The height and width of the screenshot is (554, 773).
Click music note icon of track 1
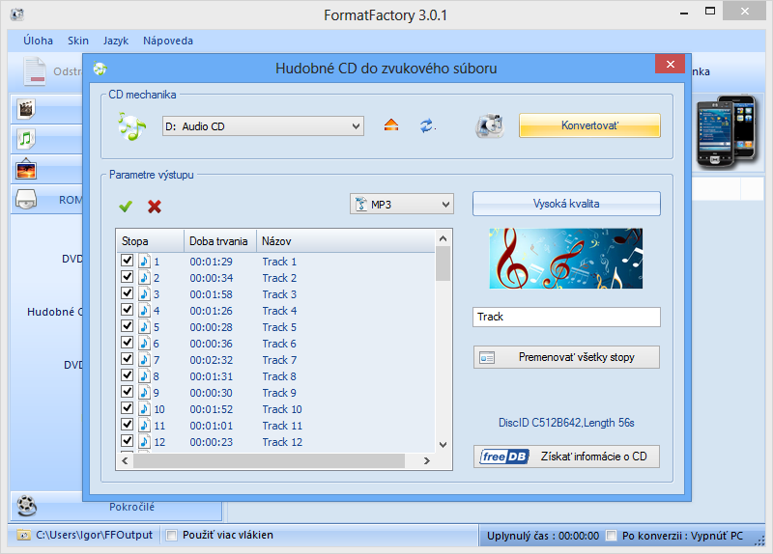click(x=144, y=261)
